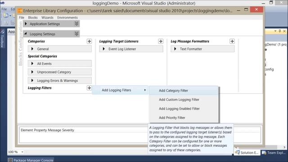Click the Logging Target Listeners heading

click(x=119, y=41)
